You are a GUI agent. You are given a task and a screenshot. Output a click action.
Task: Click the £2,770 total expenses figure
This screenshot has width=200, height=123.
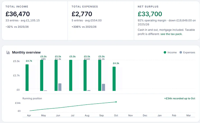coord(82,14)
